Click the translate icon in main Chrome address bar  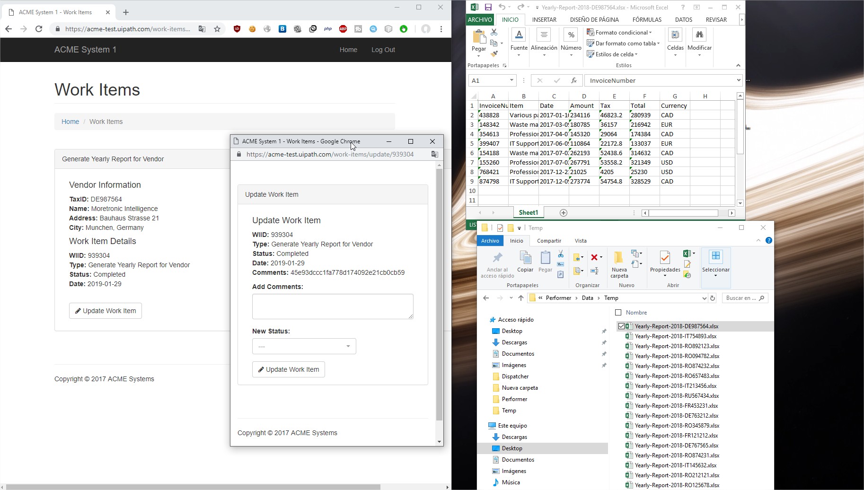(x=202, y=29)
